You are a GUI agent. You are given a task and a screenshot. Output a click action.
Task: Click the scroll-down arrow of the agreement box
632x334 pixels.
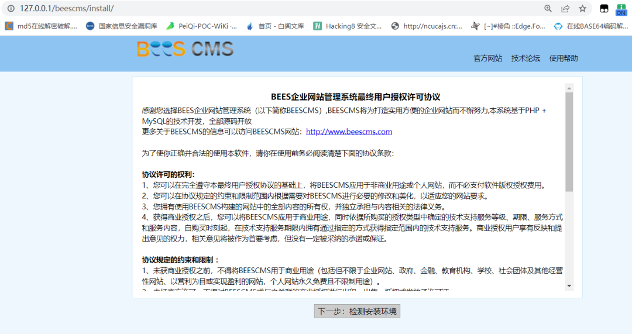(x=569, y=285)
